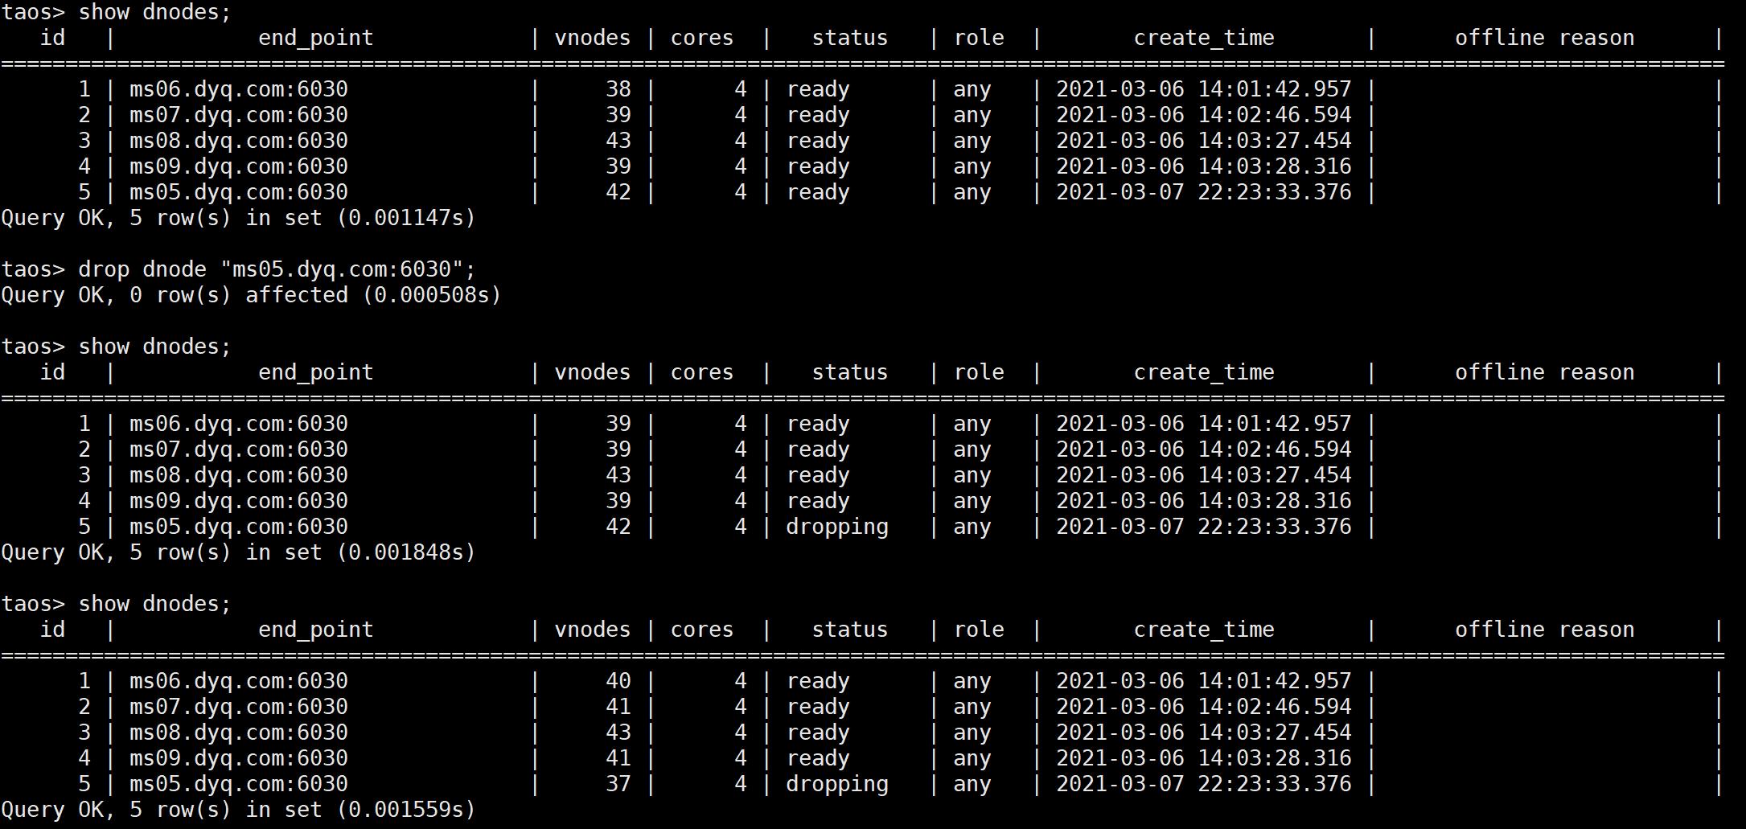Viewport: 1746px width, 829px height.
Task: Select the cores column header in third table
Action: click(701, 630)
